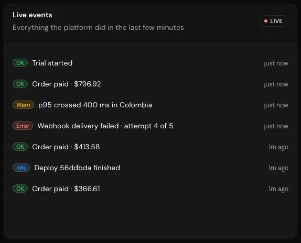
Task: Open p95 crossed 400 ms in Colombia event
Action: coord(150,105)
